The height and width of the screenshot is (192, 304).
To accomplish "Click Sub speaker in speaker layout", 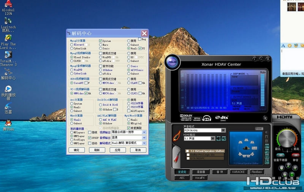I will [254, 148].
